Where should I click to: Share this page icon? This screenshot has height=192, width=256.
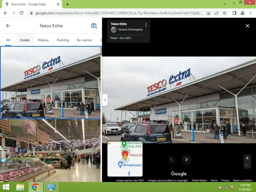click(216, 13)
